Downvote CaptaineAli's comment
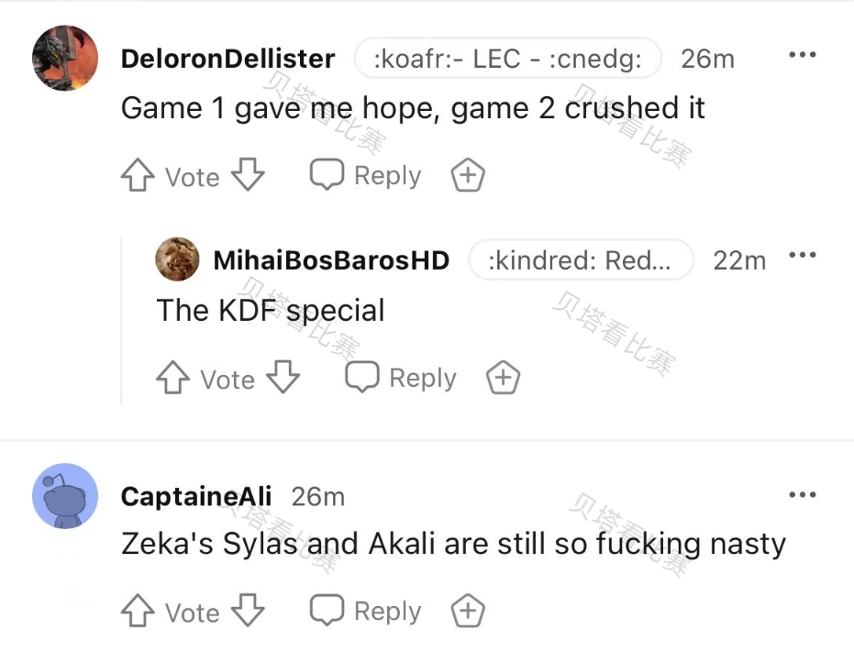This screenshot has width=854, height=651. [x=247, y=611]
